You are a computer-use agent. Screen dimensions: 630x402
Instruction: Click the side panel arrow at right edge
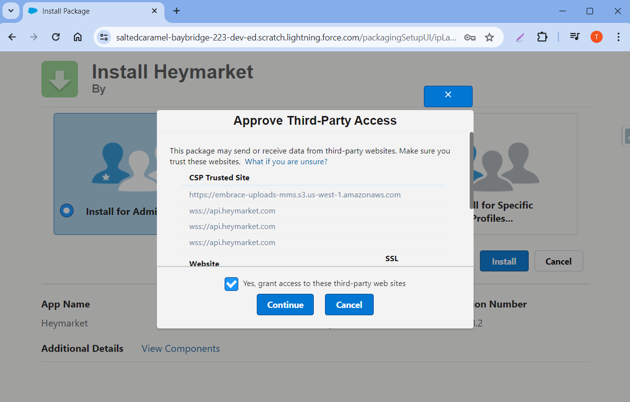tap(627, 136)
